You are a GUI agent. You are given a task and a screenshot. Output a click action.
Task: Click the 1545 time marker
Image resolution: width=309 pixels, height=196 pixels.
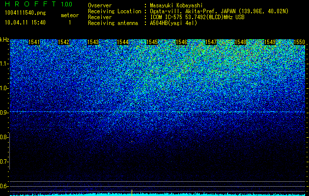pos(152,42)
